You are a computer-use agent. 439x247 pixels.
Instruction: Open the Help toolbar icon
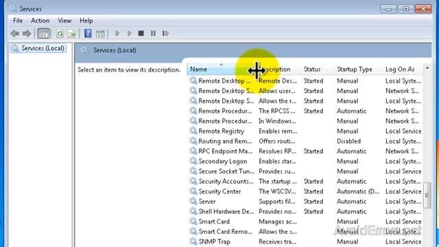pos(88,34)
